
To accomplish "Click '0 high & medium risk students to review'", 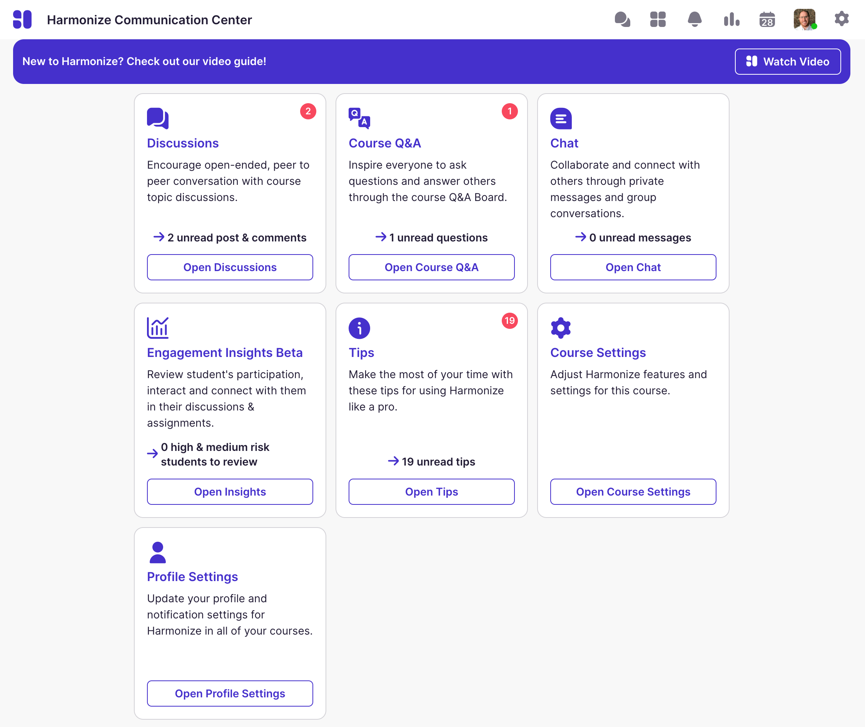I will click(x=215, y=454).
